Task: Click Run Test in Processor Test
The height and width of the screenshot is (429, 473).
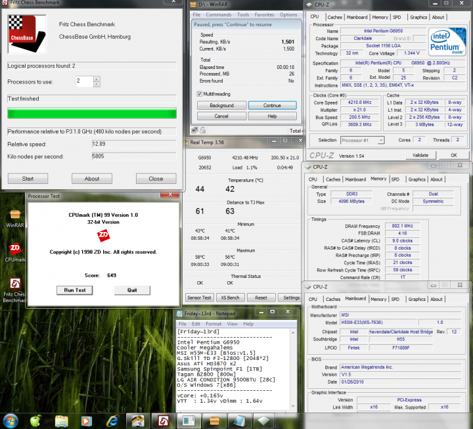Action: click(x=74, y=290)
